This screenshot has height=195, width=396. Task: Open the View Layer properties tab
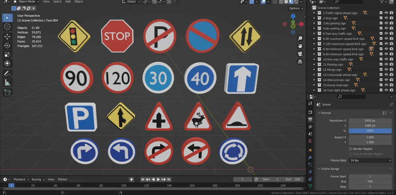click(310, 127)
